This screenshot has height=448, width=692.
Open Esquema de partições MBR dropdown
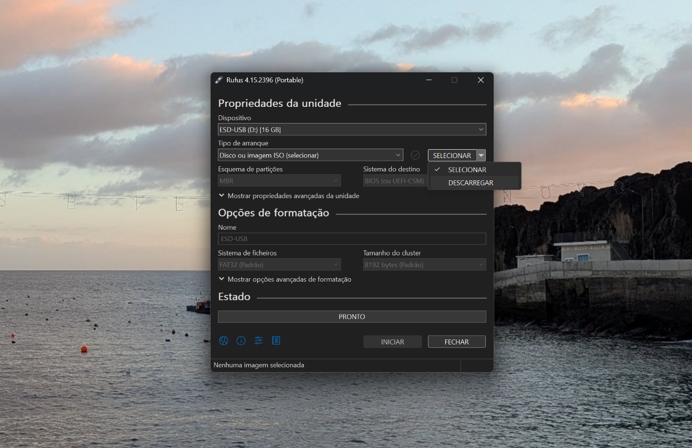coord(279,181)
